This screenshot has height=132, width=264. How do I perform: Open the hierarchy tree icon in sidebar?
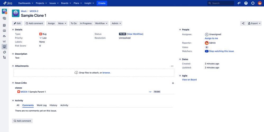click(x=4, y=58)
